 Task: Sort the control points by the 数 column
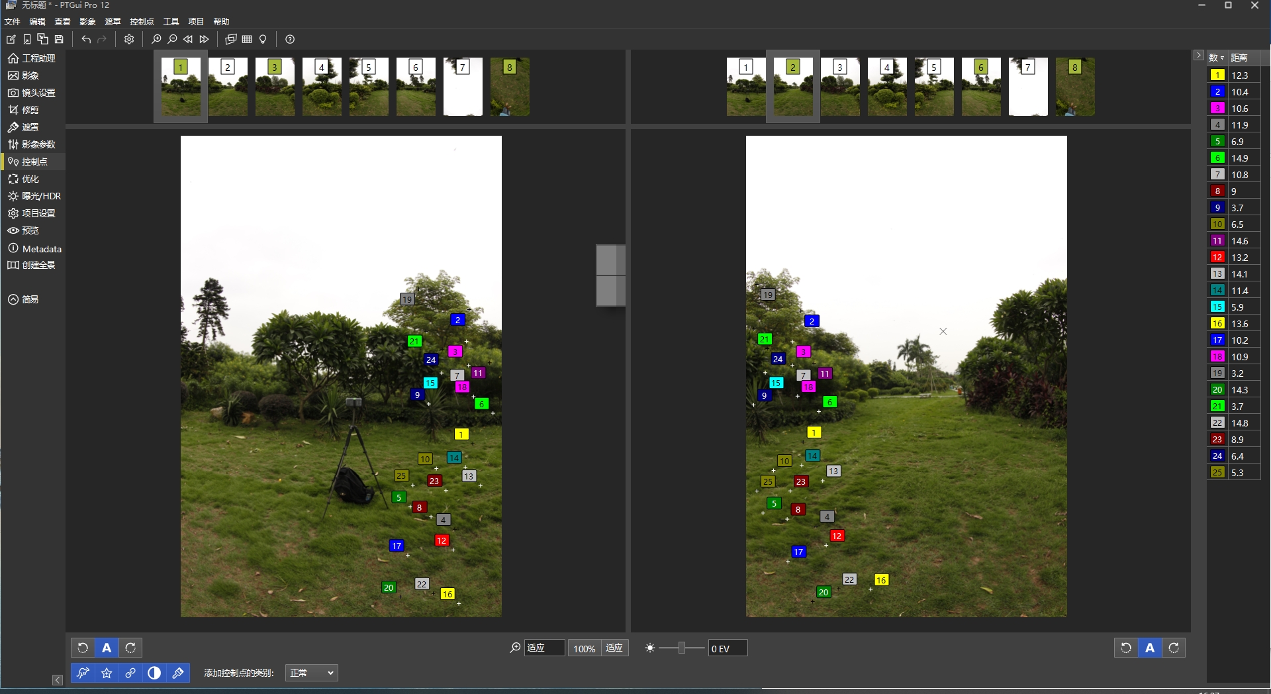[x=1216, y=58]
